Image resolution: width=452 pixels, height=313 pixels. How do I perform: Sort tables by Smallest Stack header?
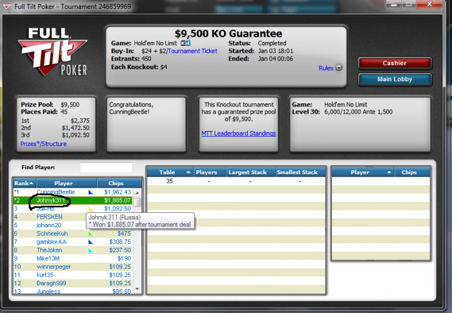click(x=301, y=172)
